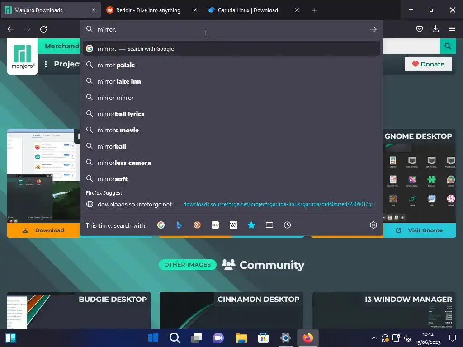Open the Projects navigation link
463x347 pixels.
67,64
